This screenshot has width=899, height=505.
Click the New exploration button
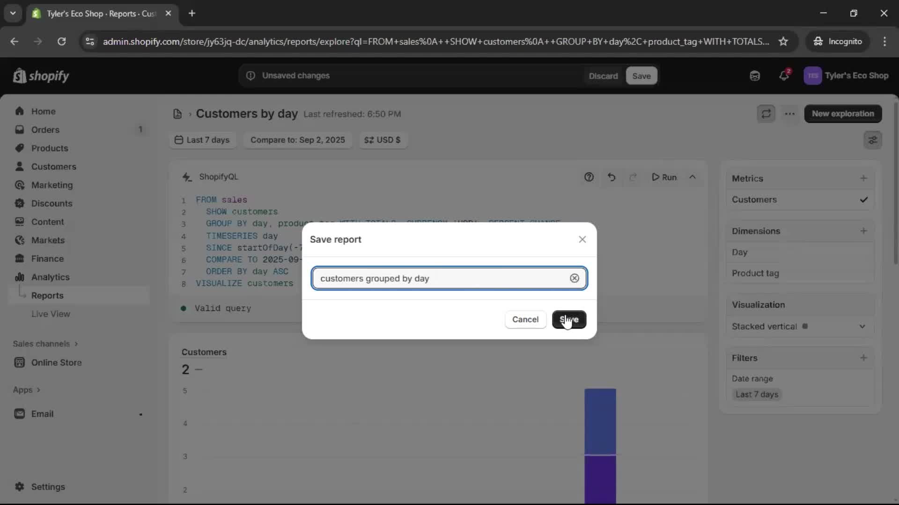click(842, 114)
